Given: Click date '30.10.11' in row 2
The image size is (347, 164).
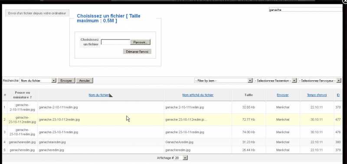Looking at the screenshot, I should [x=317, y=119].
